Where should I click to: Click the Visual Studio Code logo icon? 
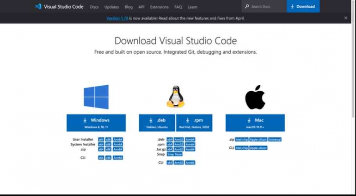pos(38,6)
